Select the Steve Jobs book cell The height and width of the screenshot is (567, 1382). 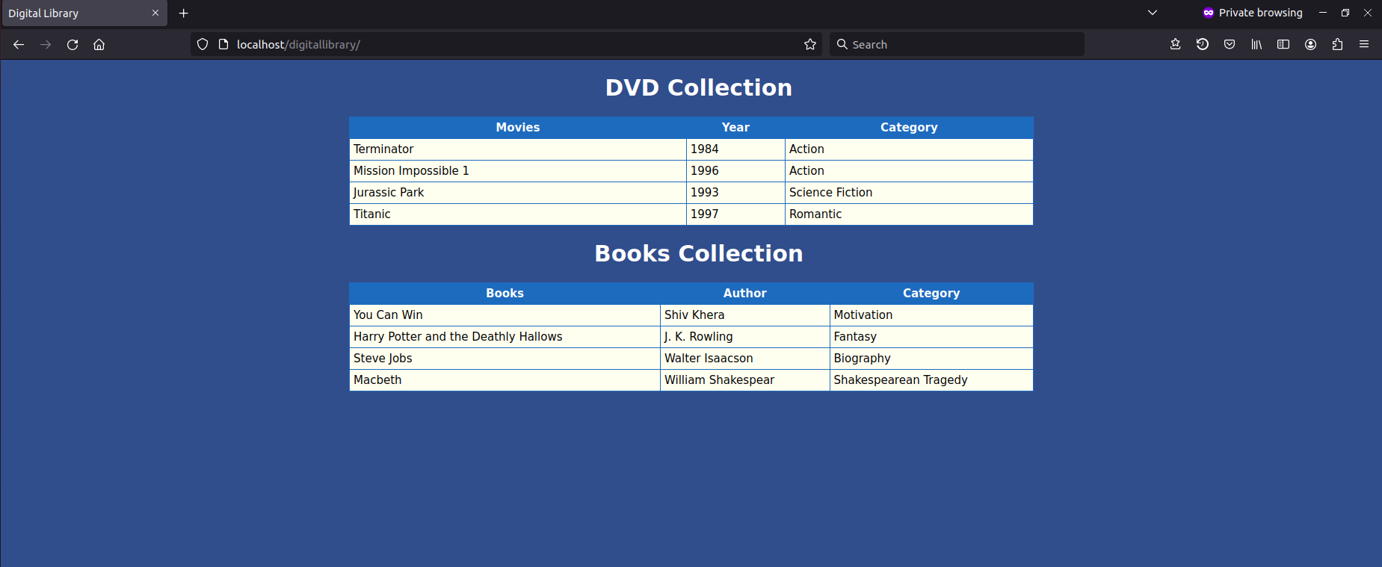click(x=505, y=359)
